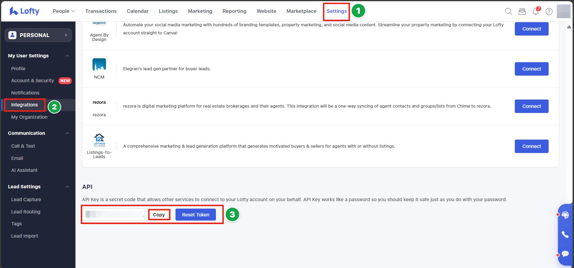The width and height of the screenshot is (574, 268).
Task: Click the search magnifier icon
Action: click(x=508, y=11)
